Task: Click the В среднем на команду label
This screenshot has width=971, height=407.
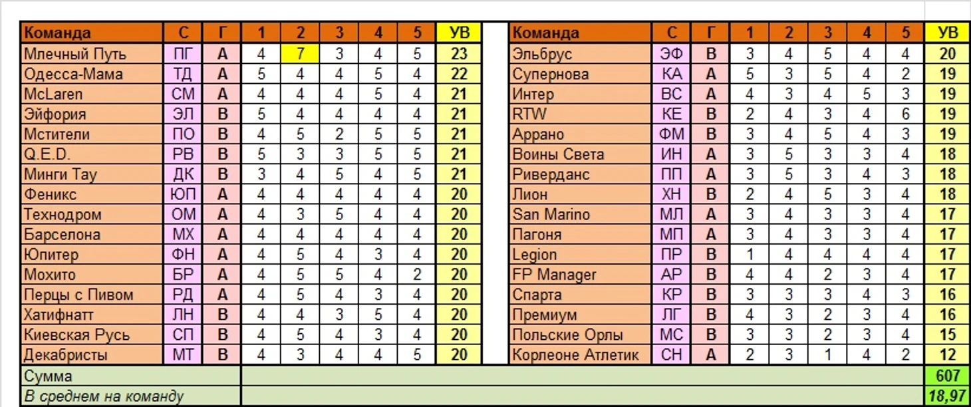Action: tap(131, 396)
